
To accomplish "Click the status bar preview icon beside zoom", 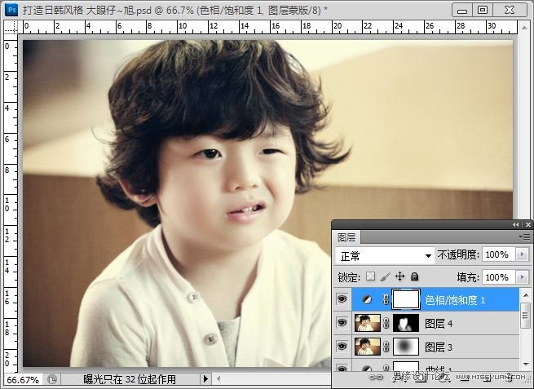I will (x=51, y=379).
